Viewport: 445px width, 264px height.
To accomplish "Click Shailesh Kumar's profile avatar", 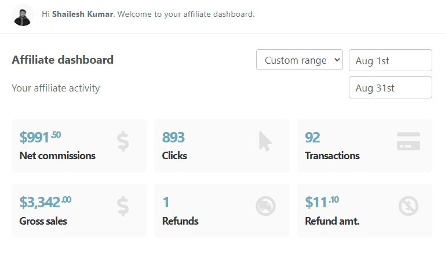I will tap(23, 16).
